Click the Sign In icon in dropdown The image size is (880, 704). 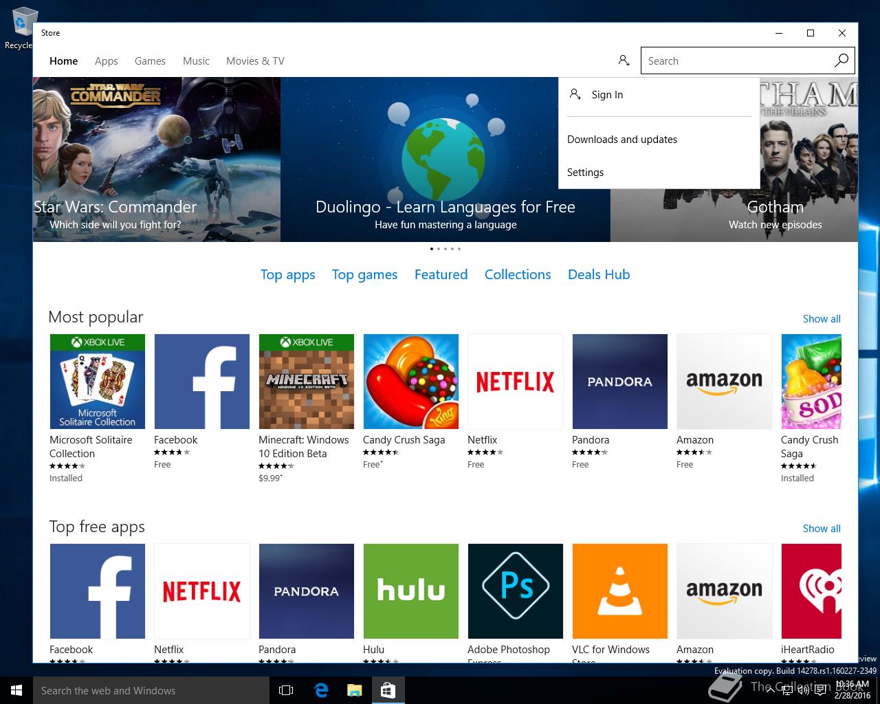click(x=575, y=94)
